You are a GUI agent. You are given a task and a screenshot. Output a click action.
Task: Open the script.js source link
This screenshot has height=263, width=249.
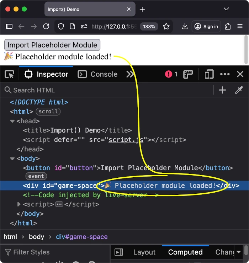(x=126, y=140)
